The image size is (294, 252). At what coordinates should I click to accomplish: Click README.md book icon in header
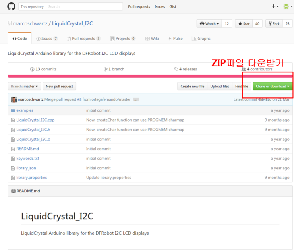(x=14, y=191)
